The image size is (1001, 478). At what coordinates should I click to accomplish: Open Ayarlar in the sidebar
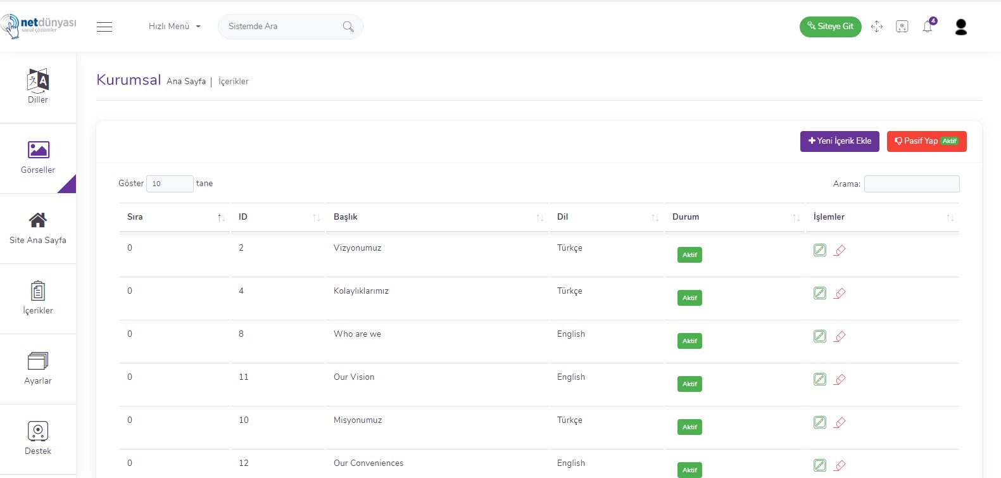[38, 368]
